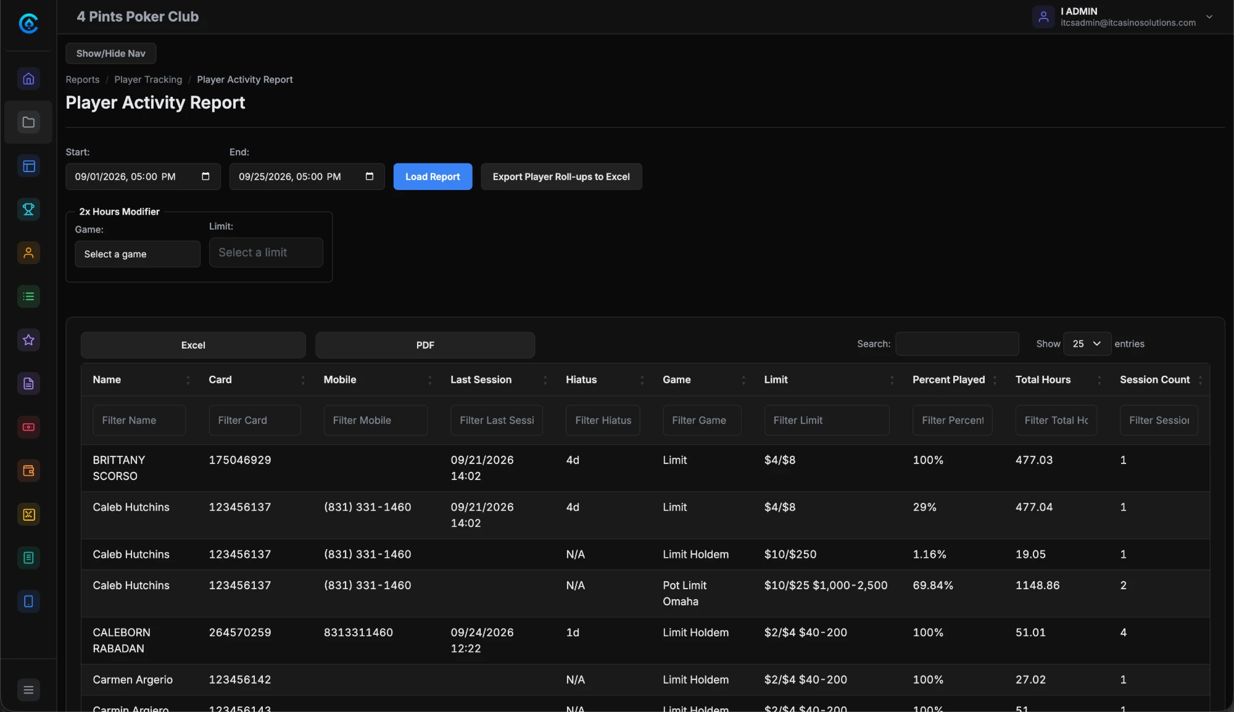Open the purple document icon in the sidebar
This screenshot has width=1234, height=712.
28,384
